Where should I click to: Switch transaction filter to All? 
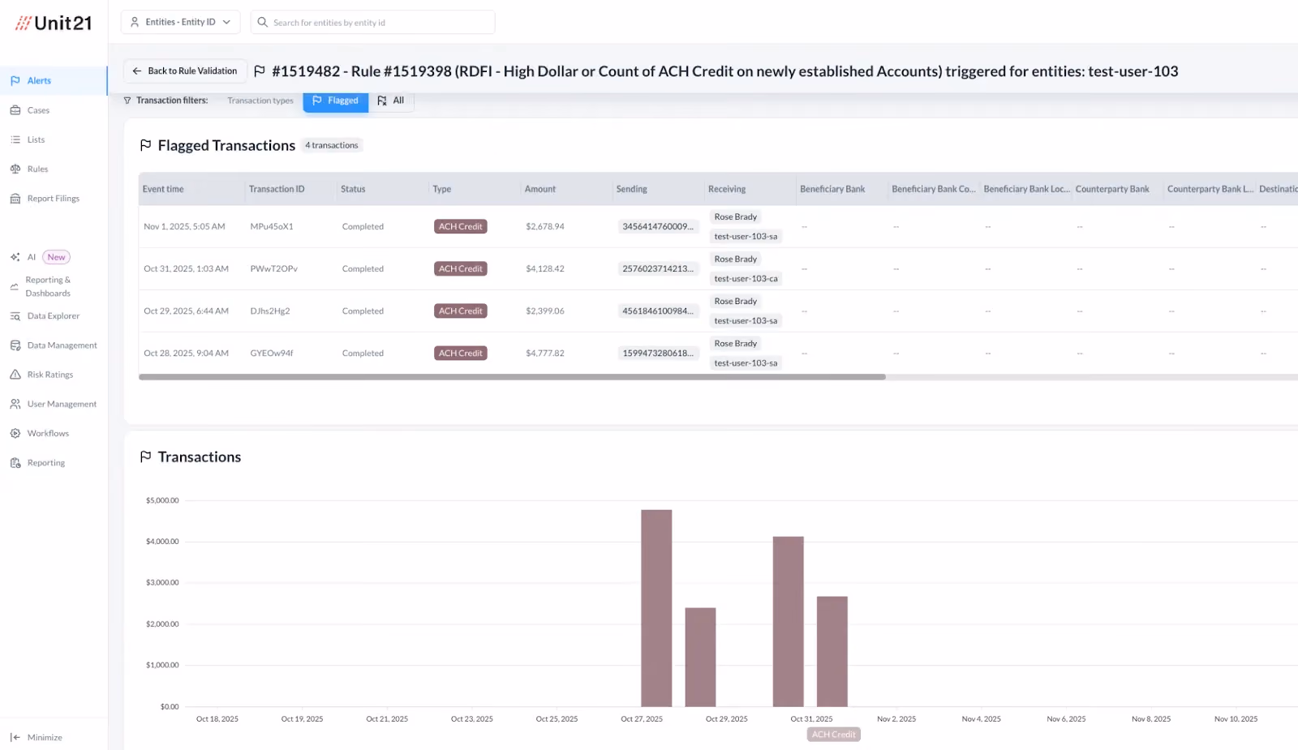391,101
